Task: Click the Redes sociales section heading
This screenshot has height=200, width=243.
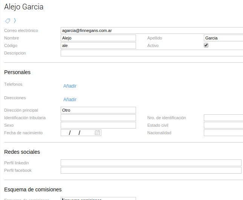Action: pos(22,152)
